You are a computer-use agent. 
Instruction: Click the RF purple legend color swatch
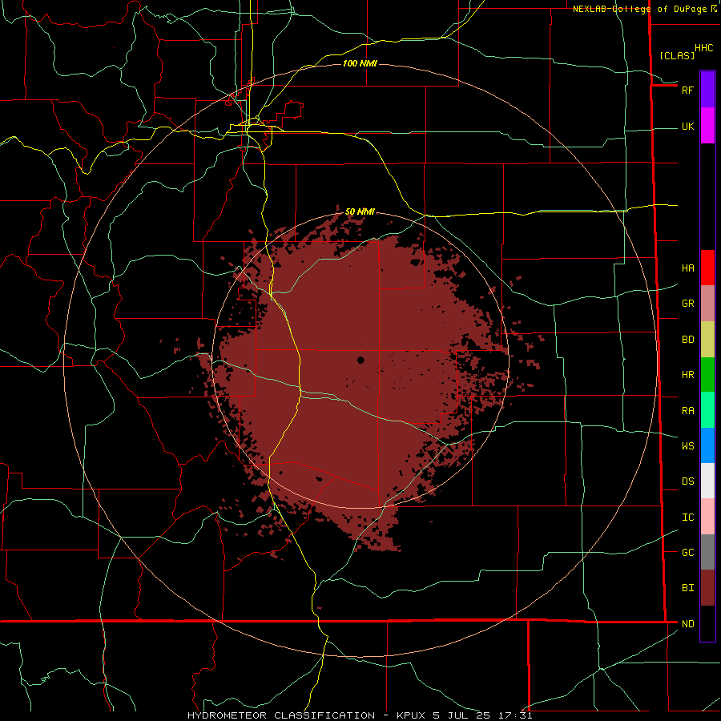coord(707,90)
